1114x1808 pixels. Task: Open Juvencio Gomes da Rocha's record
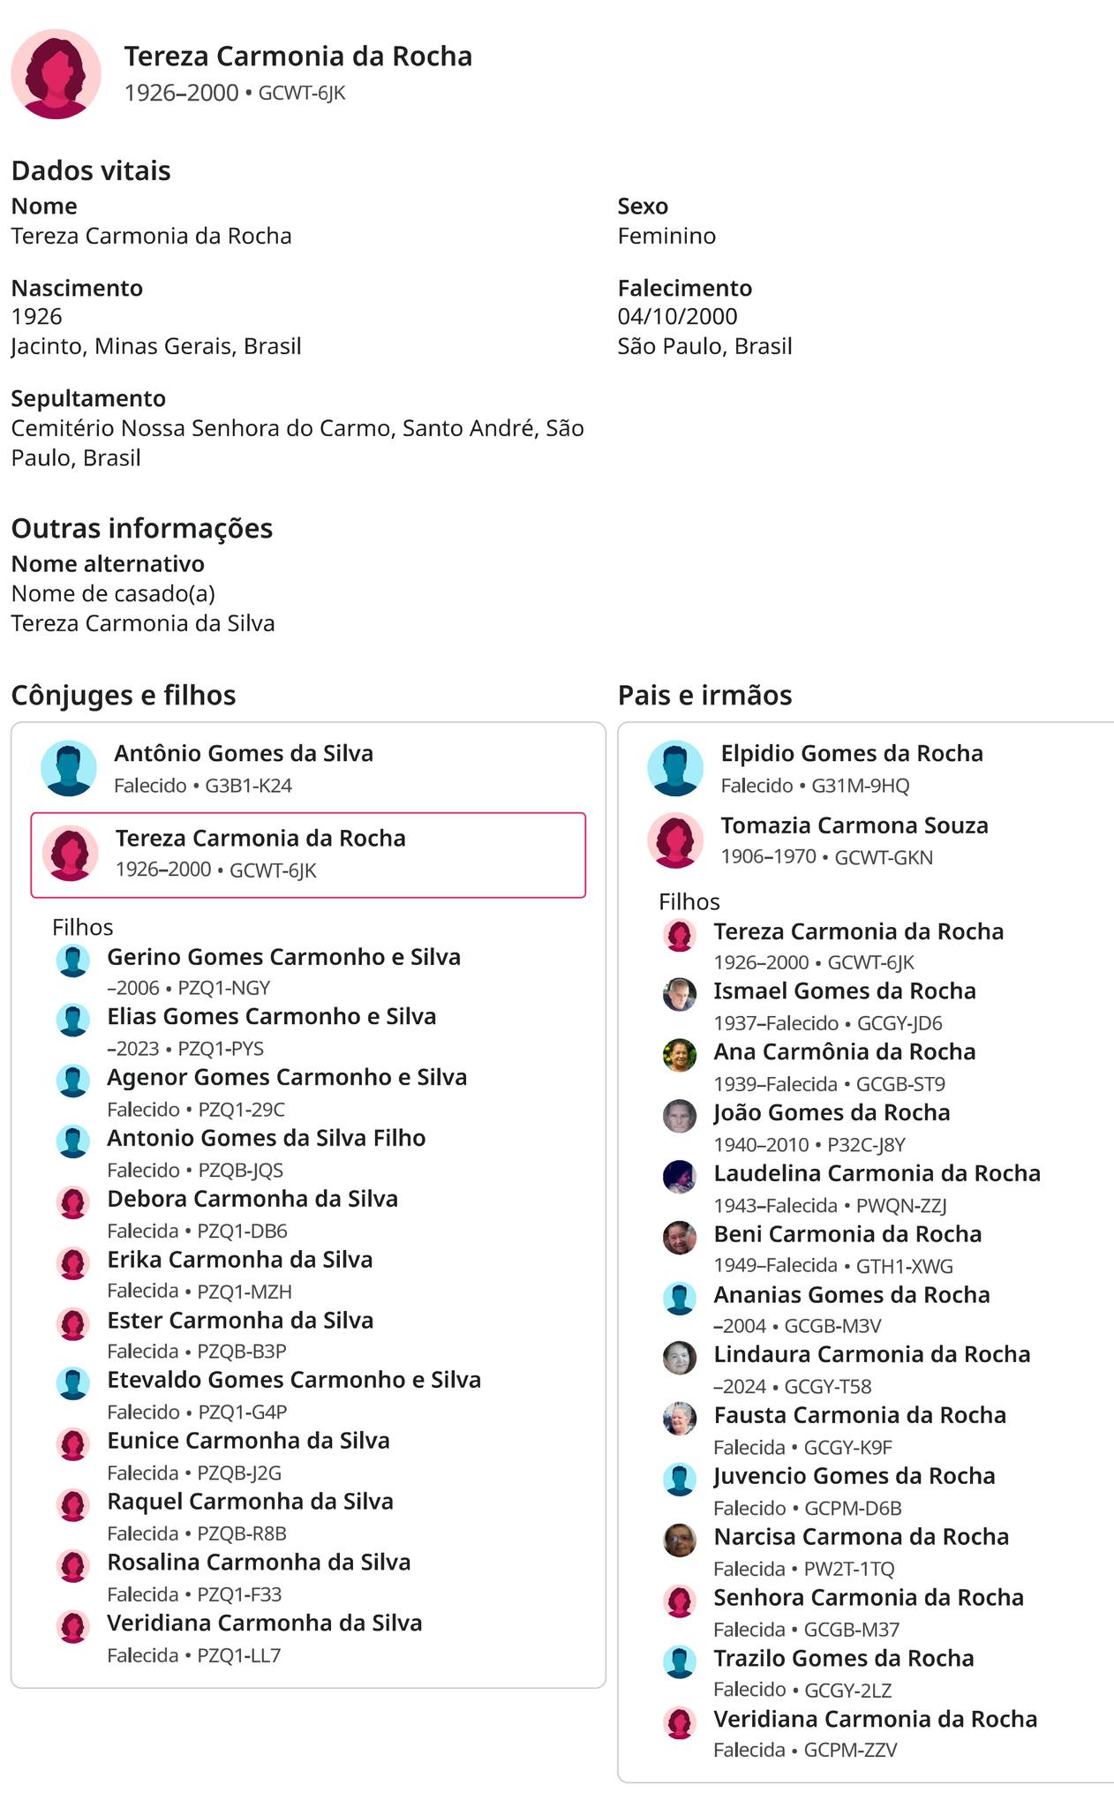click(854, 1477)
